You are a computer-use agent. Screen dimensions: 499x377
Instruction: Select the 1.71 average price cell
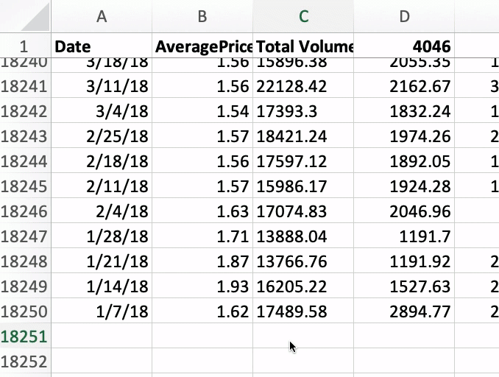202,236
